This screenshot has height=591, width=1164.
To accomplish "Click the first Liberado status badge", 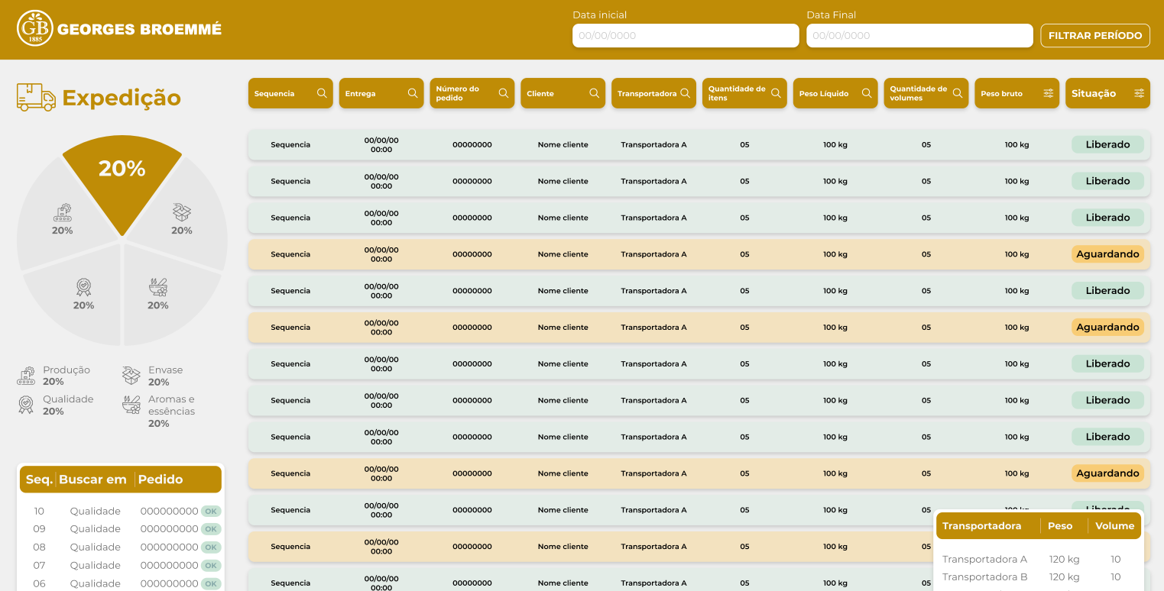I will (1107, 144).
